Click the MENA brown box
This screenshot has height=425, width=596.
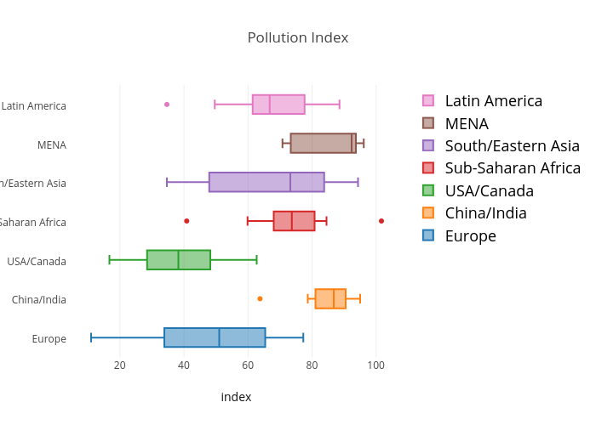[323, 144]
